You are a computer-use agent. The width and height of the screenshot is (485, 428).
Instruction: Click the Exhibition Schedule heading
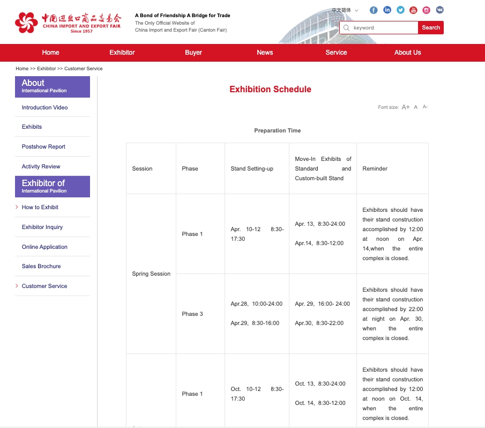pyautogui.click(x=270, y=89)
